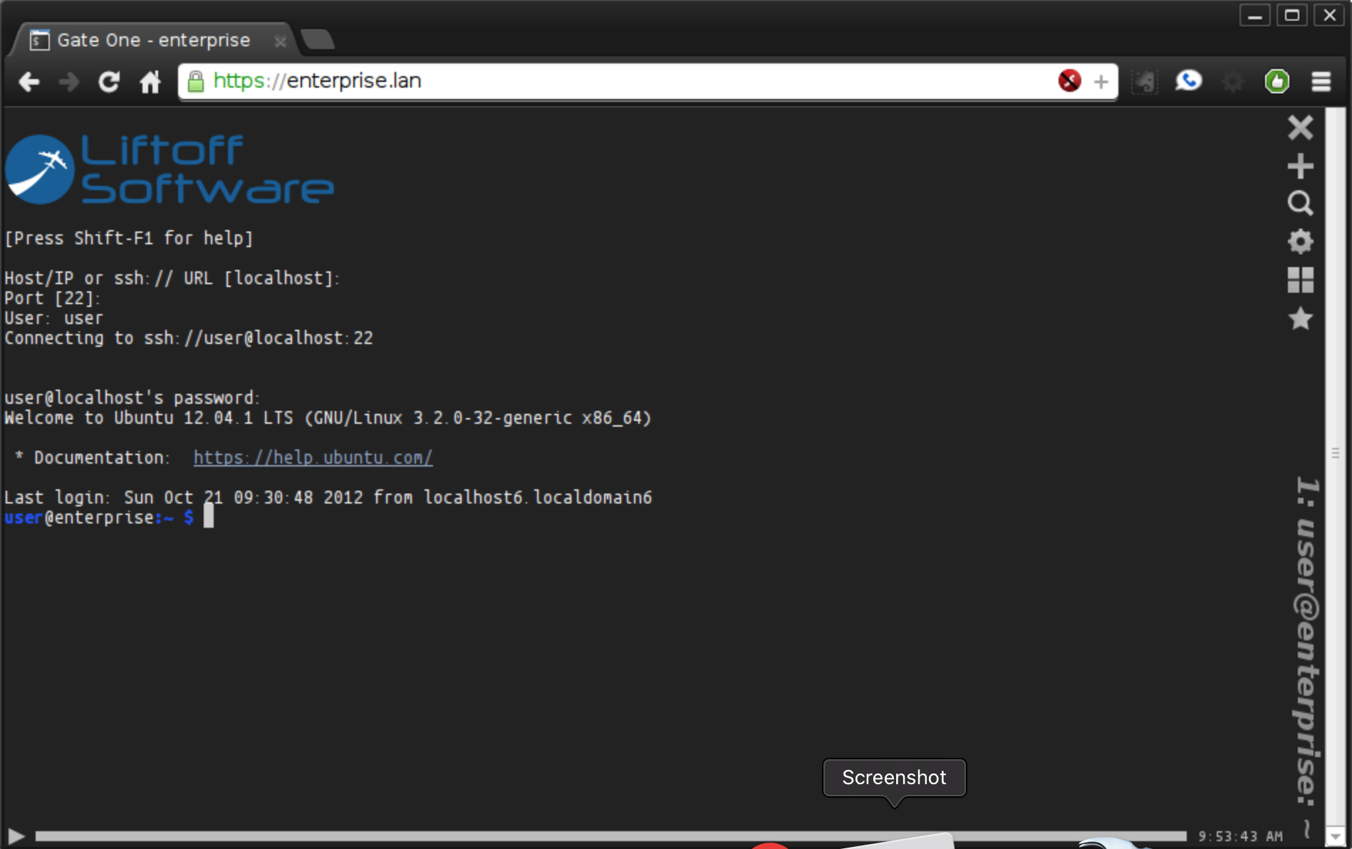1352x849 pixels.
Task: Click the 'Port [22]:' line
Action: pyautogui.click(x=53, y=298)
